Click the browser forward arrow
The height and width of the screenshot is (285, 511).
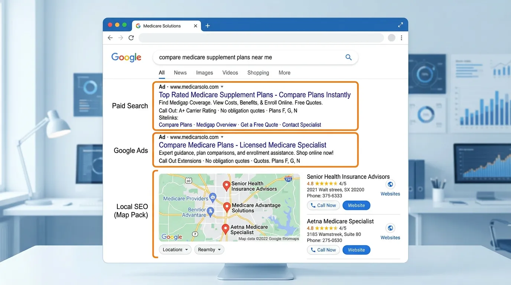[x=120, y=38]
